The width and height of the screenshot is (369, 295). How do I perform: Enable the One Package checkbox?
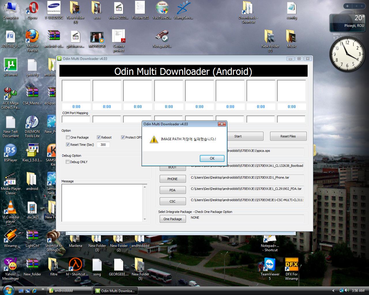(68, 137)
